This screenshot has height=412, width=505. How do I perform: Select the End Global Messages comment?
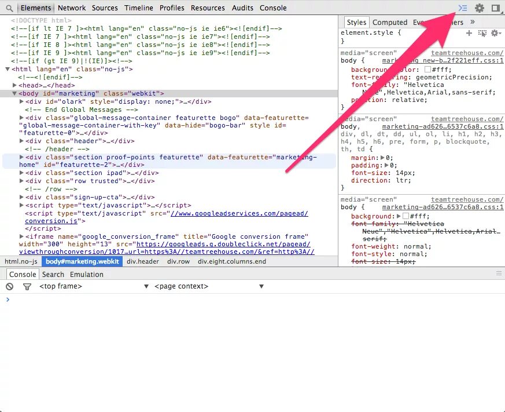[x=82, y=110]
